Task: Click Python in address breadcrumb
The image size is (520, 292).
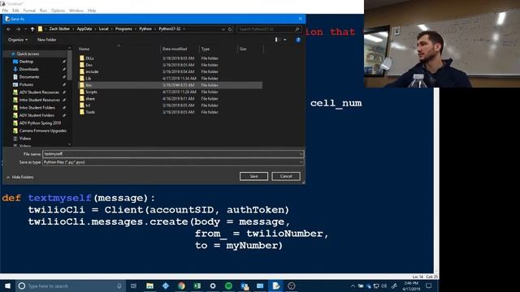Action: pyautogui.click(x=145, y=29)
